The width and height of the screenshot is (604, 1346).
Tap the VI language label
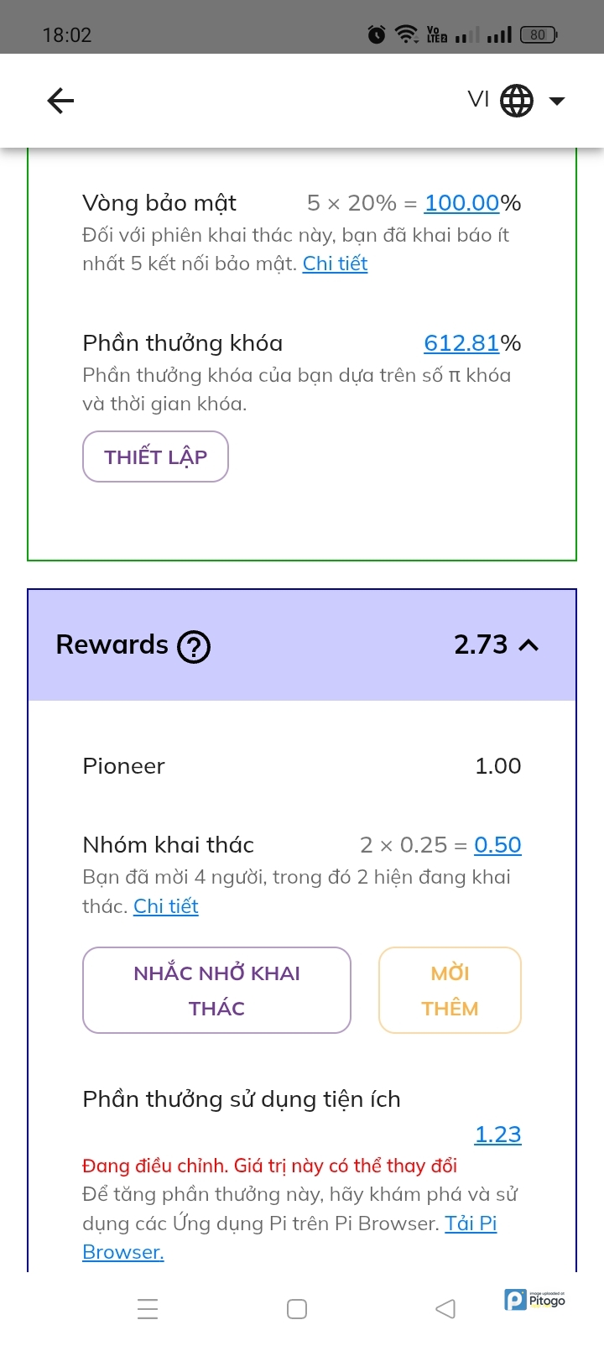pos(478,100)
